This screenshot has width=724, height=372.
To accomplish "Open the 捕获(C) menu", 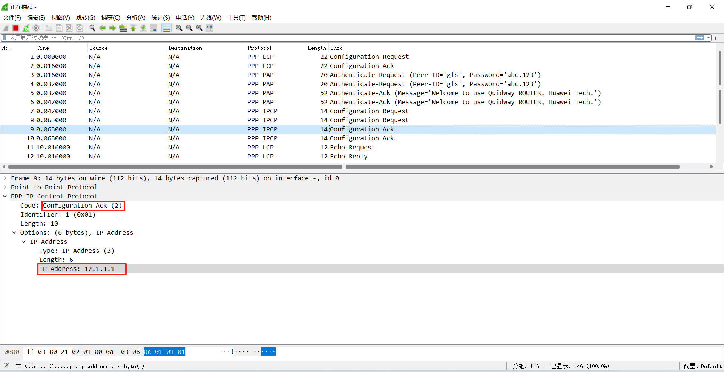I will pos(110,18).
